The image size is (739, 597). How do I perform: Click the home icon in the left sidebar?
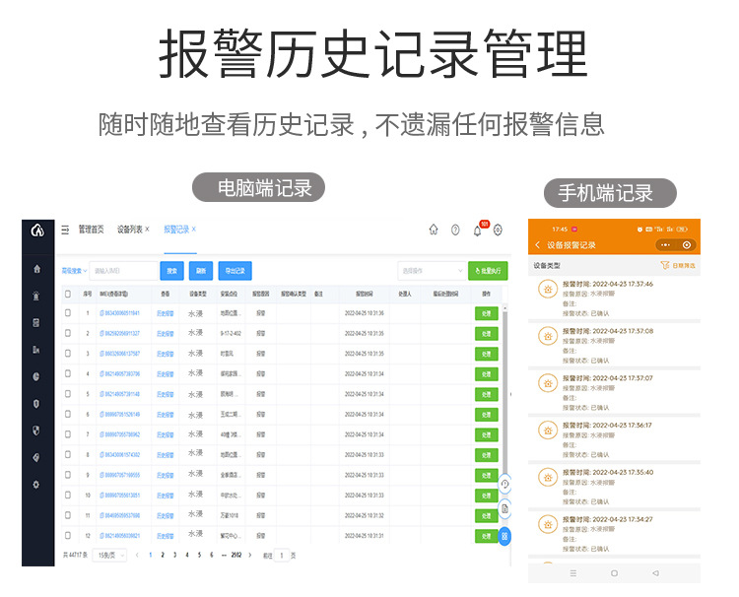click(36, 268)
